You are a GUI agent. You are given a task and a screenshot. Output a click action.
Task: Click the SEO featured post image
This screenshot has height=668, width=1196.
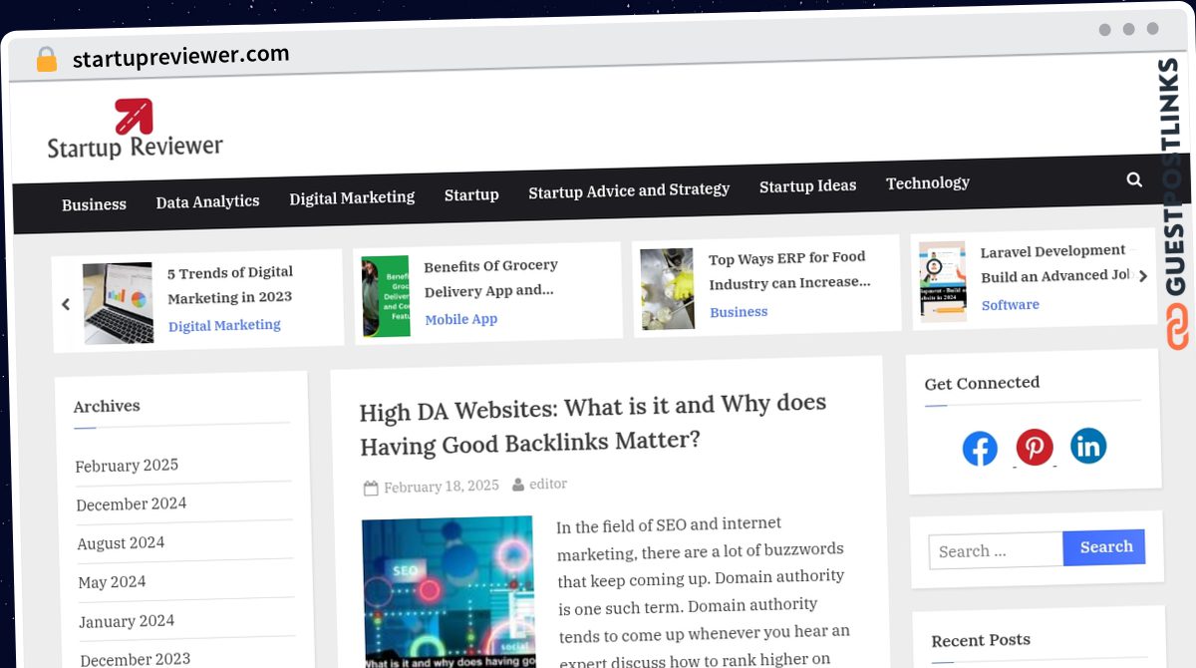coord(448,592)
